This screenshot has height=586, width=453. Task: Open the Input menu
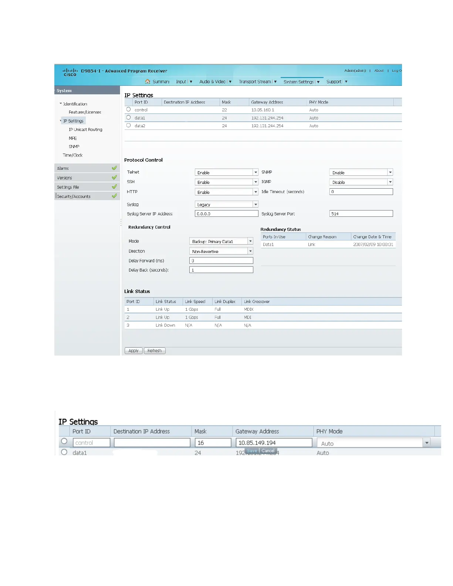(x=184, y=82)
